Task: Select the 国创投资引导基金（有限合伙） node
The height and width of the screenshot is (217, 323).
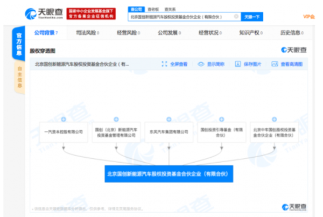Action: [222, 132]
